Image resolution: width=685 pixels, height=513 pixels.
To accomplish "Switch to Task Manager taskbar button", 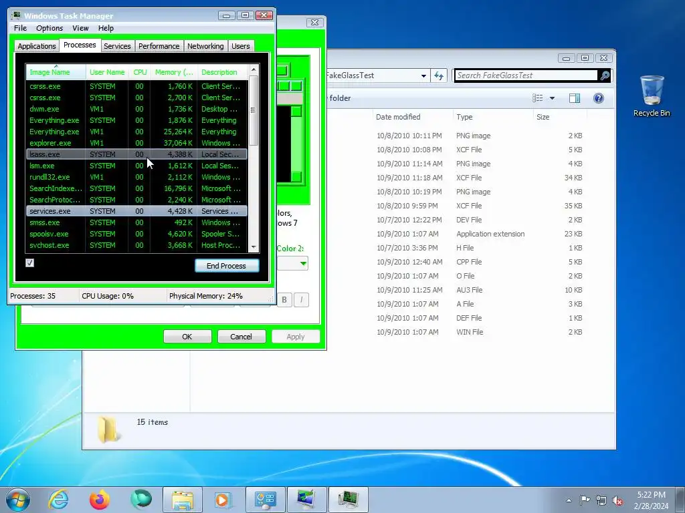I will pos(348,500).
